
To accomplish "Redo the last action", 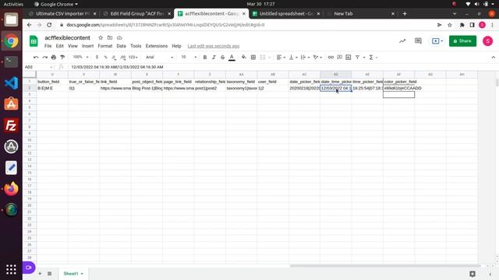I will [45, 57].
